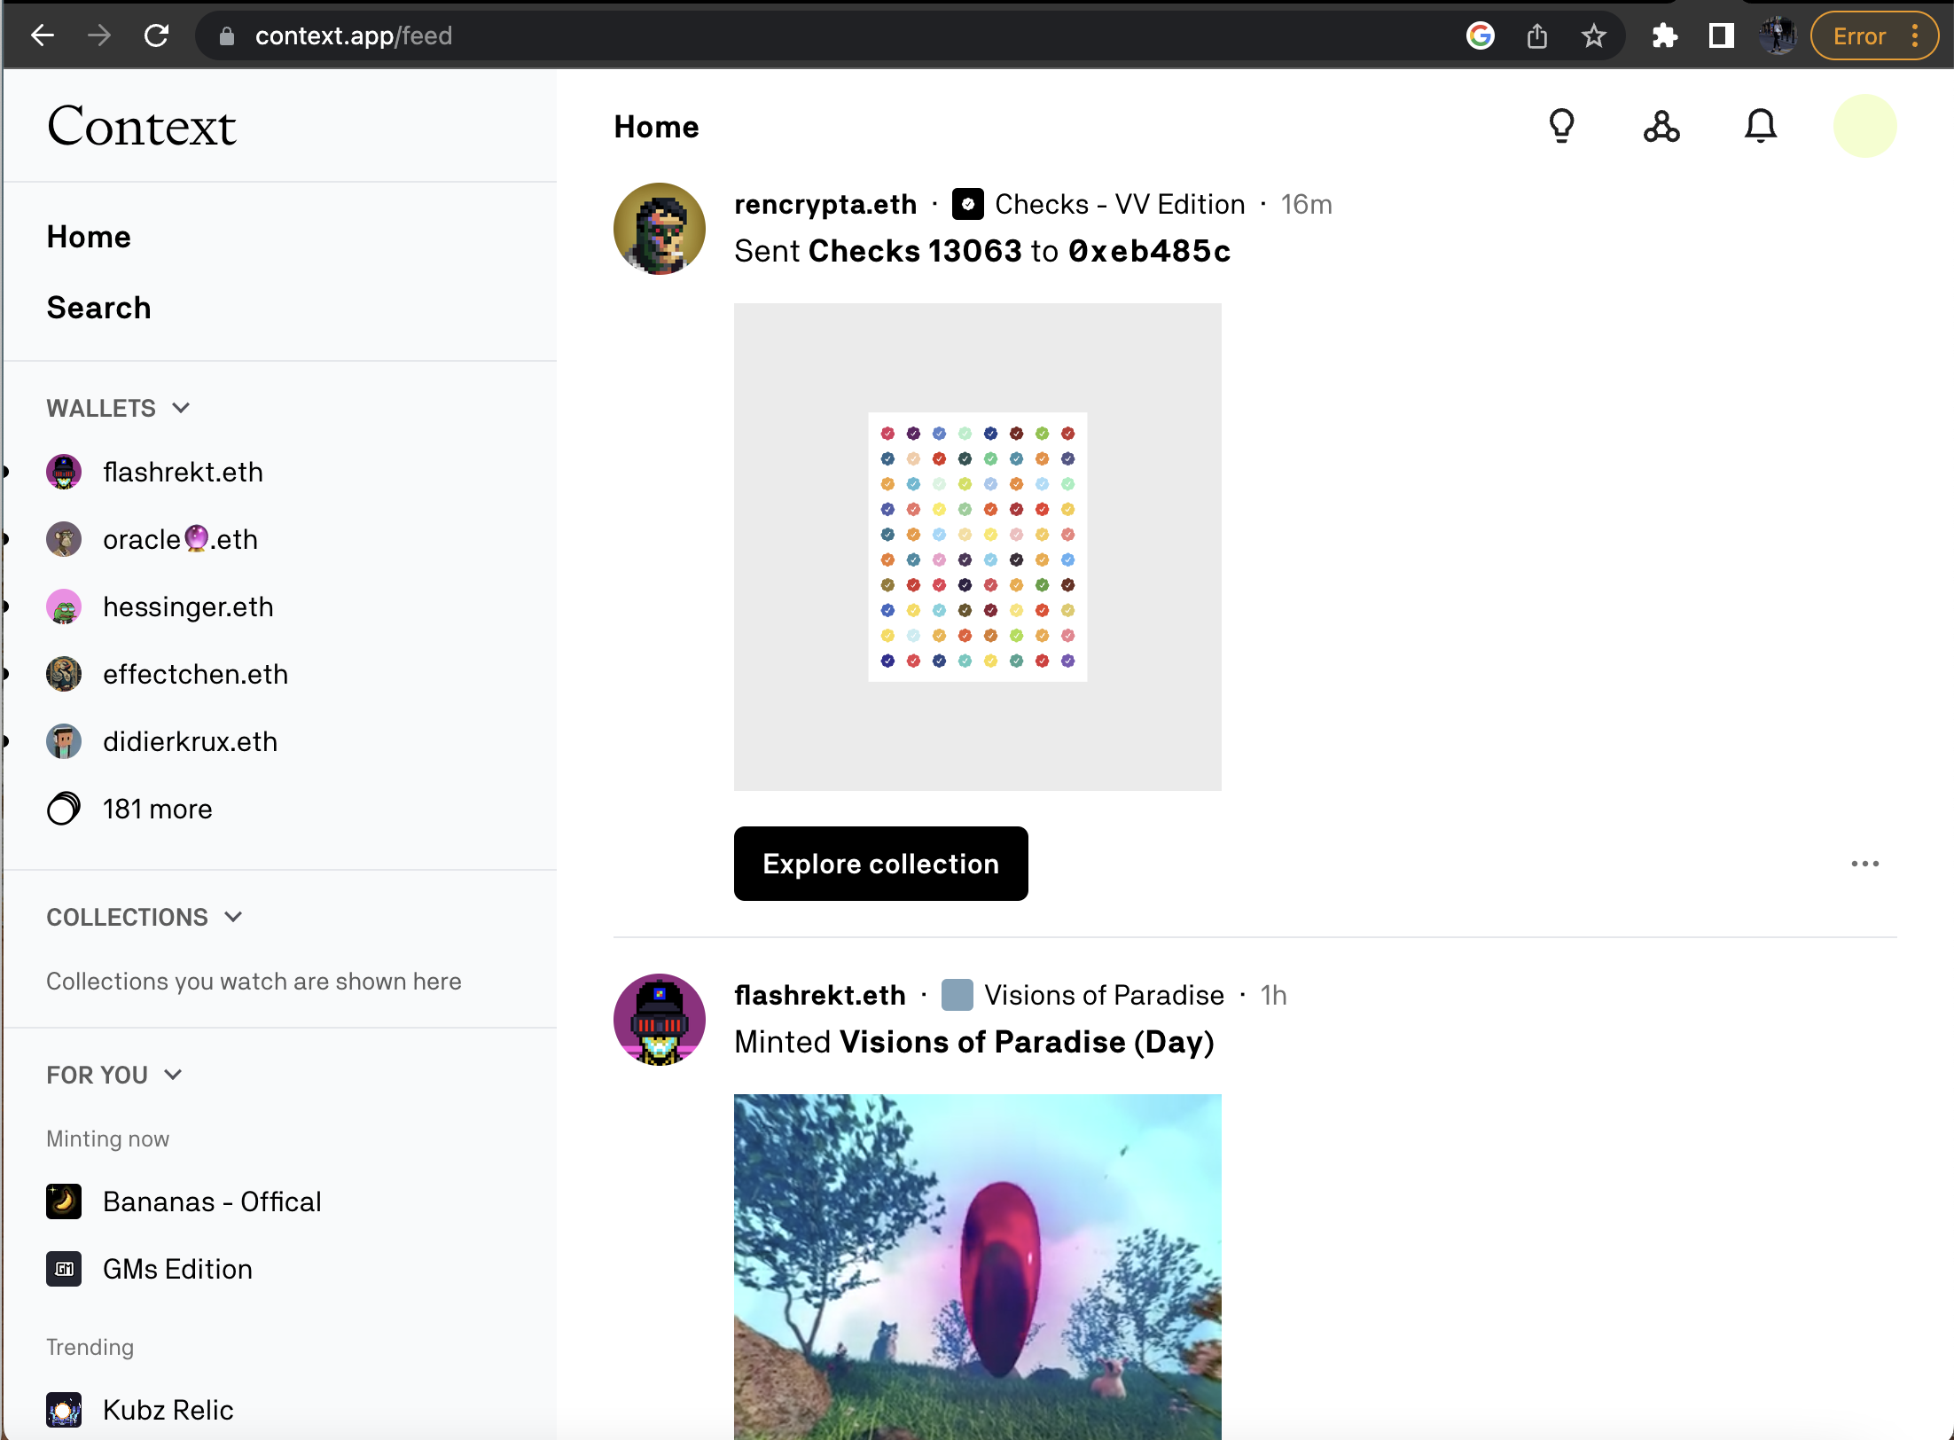Click the Checks - VV Edition collection icon
1954x1440 pixels.
[x=968, y=204]
